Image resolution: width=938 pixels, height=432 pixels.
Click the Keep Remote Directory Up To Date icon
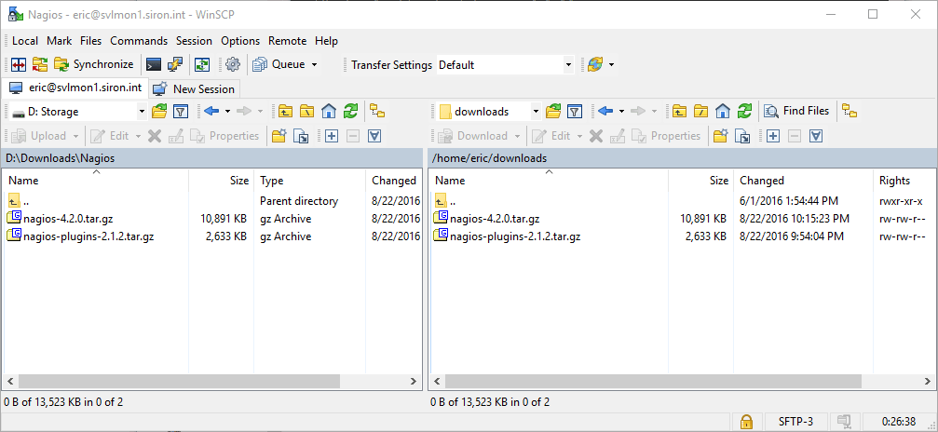pyautogui.click(x=202, y=64)
